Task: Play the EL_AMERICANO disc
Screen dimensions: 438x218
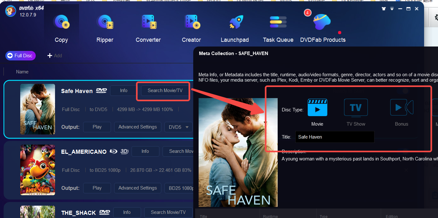Action: point(97,188)
